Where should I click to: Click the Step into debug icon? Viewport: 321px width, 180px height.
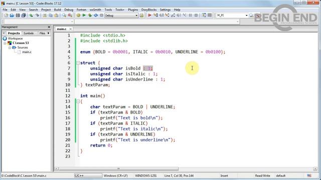tap(167, 15)
